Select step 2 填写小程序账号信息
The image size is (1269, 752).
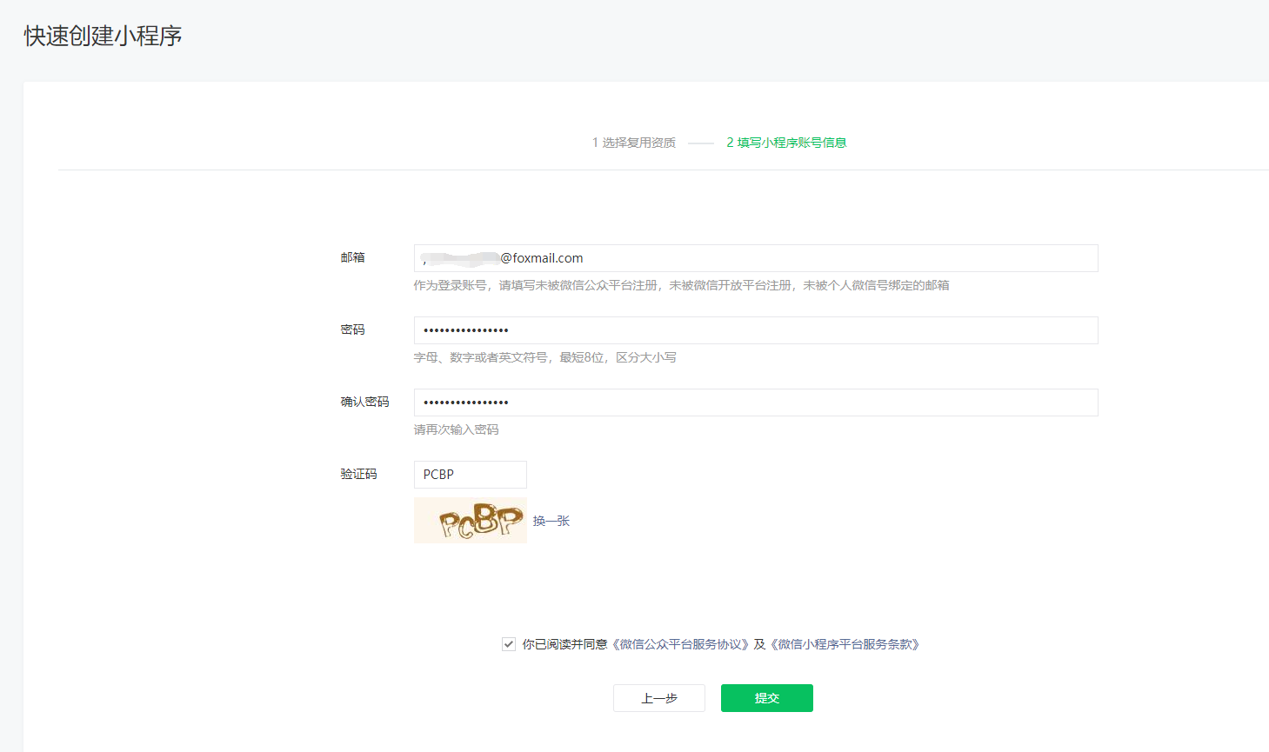786,143
